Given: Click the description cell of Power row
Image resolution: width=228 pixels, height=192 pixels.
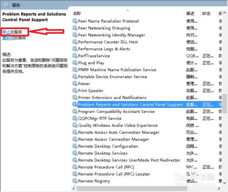Looking at the screenshot, I should (192, 84).
